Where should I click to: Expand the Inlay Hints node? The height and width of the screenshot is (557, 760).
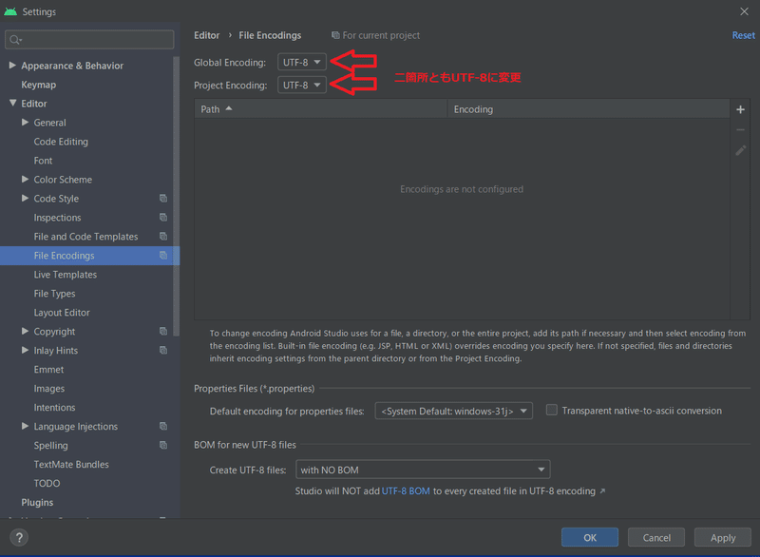26,350
